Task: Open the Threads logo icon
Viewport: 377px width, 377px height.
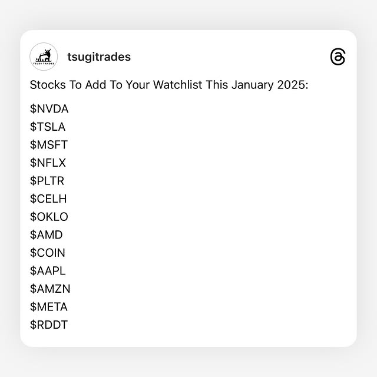Action: [x=338, y=57]
